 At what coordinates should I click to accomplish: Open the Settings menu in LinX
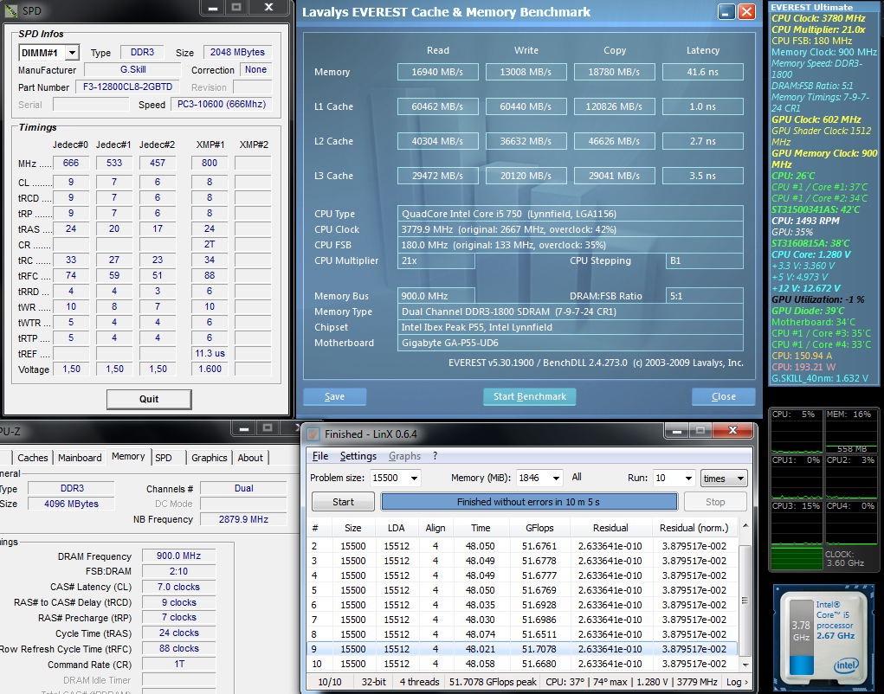pos(358,456)
